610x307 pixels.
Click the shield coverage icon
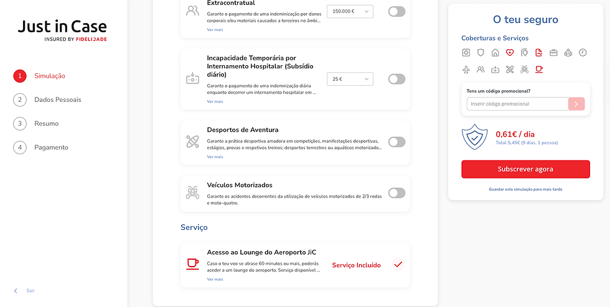[481, 53]
